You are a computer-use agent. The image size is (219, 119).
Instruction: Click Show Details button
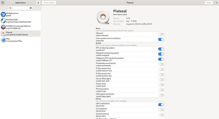49,3
